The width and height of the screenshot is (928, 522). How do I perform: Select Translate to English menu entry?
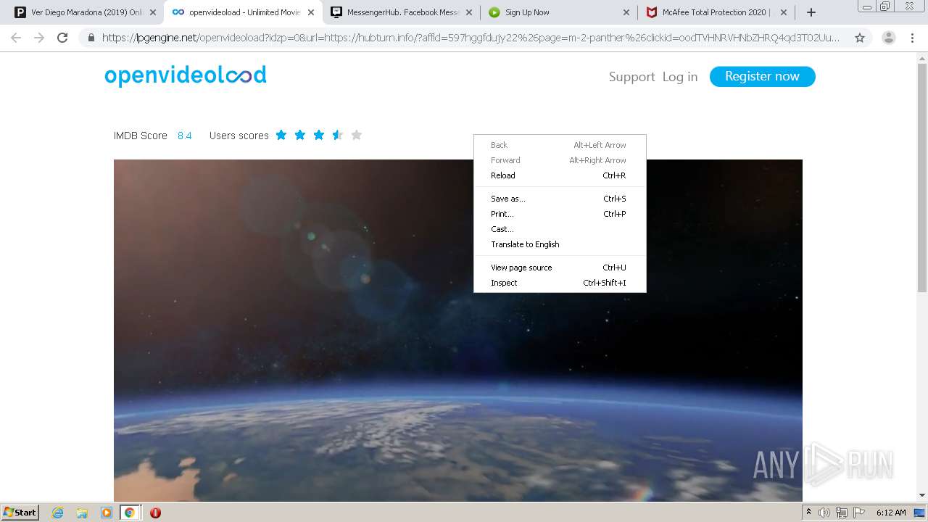click(x=560, y=244)
